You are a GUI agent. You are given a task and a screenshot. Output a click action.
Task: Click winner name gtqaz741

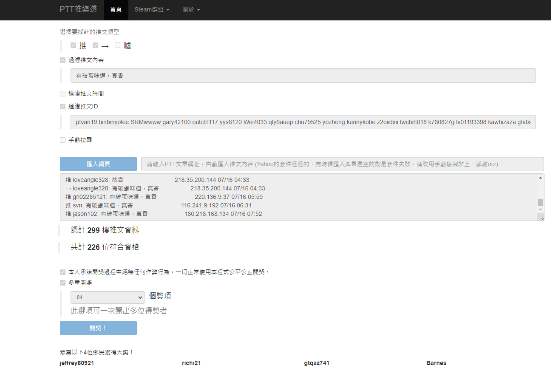(x=317, y=363)
